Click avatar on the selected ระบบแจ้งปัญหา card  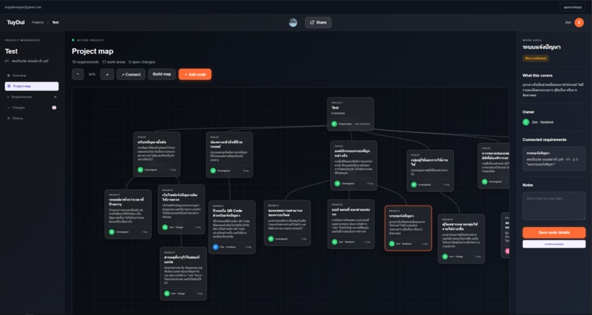392,244
